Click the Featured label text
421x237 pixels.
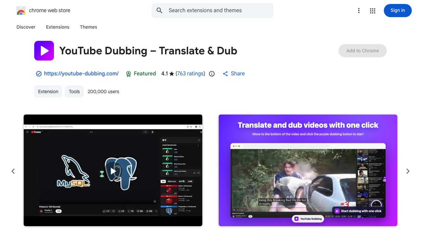145,73
